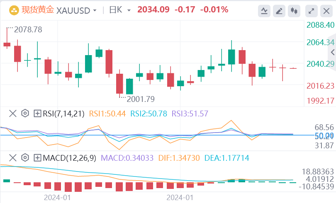
Task: Open the XAUUSD symbol dropdown arrow
Action: 95,10
